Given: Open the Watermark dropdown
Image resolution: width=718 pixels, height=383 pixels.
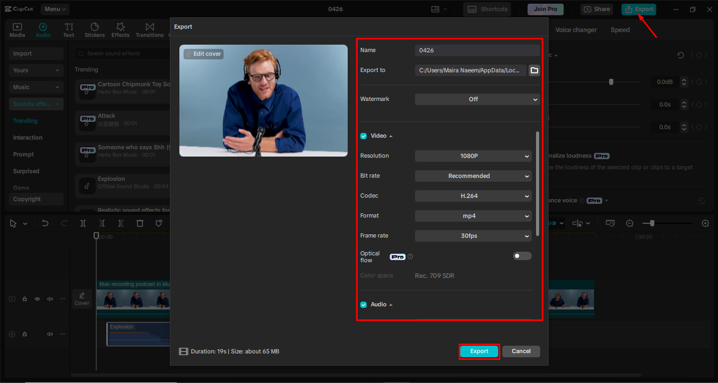Looking at the screenshot, I should point(478,99).
